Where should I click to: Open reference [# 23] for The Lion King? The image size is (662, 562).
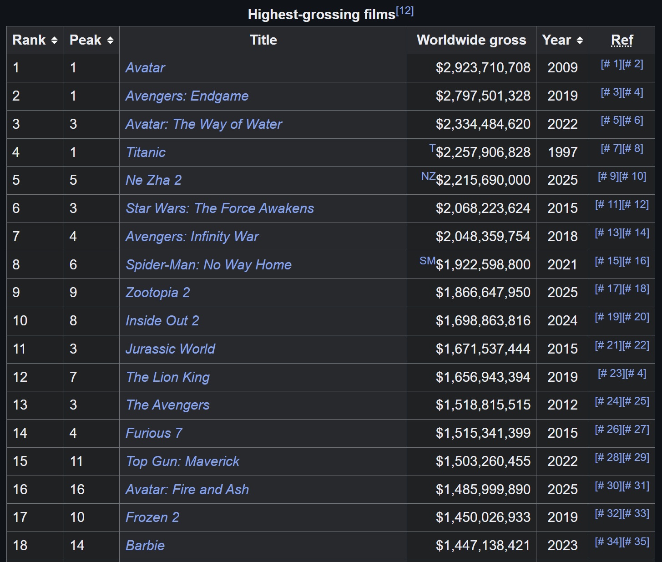pos(611,373)
